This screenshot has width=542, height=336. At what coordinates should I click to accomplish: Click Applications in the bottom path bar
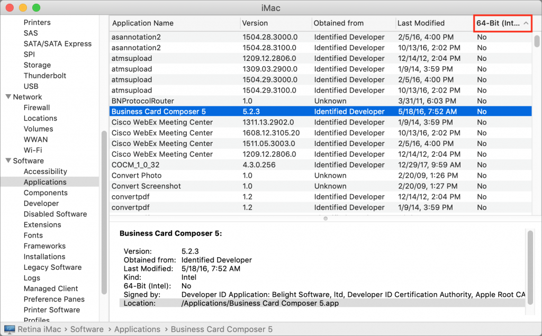coord(137,330)
